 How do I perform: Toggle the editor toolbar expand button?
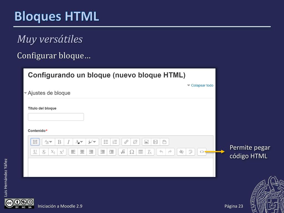click(35, 142)
